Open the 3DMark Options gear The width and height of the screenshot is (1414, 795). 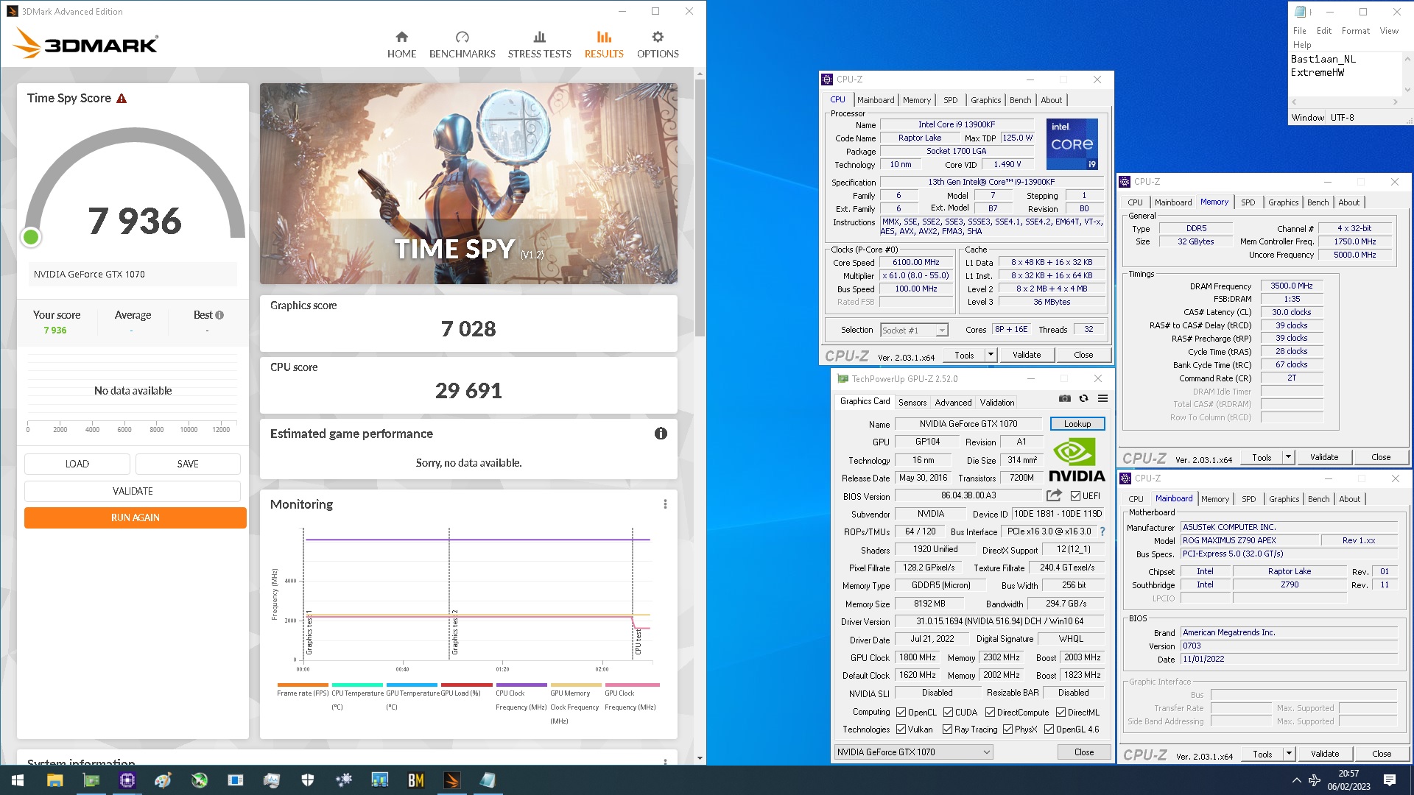point(658,45)
